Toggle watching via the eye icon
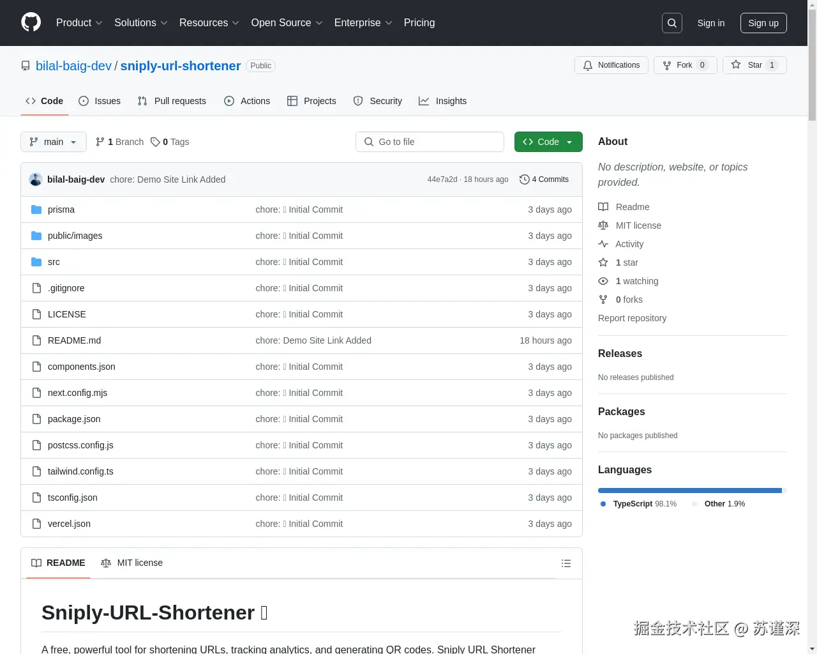This screenshot has width=817, height=654. (603, 281)
